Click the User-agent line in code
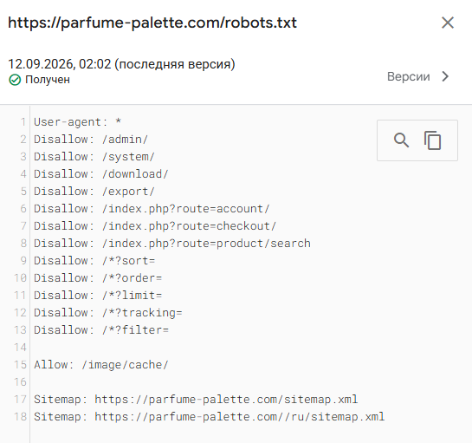Viewport: 472px width, 443px height. [78, 122]
